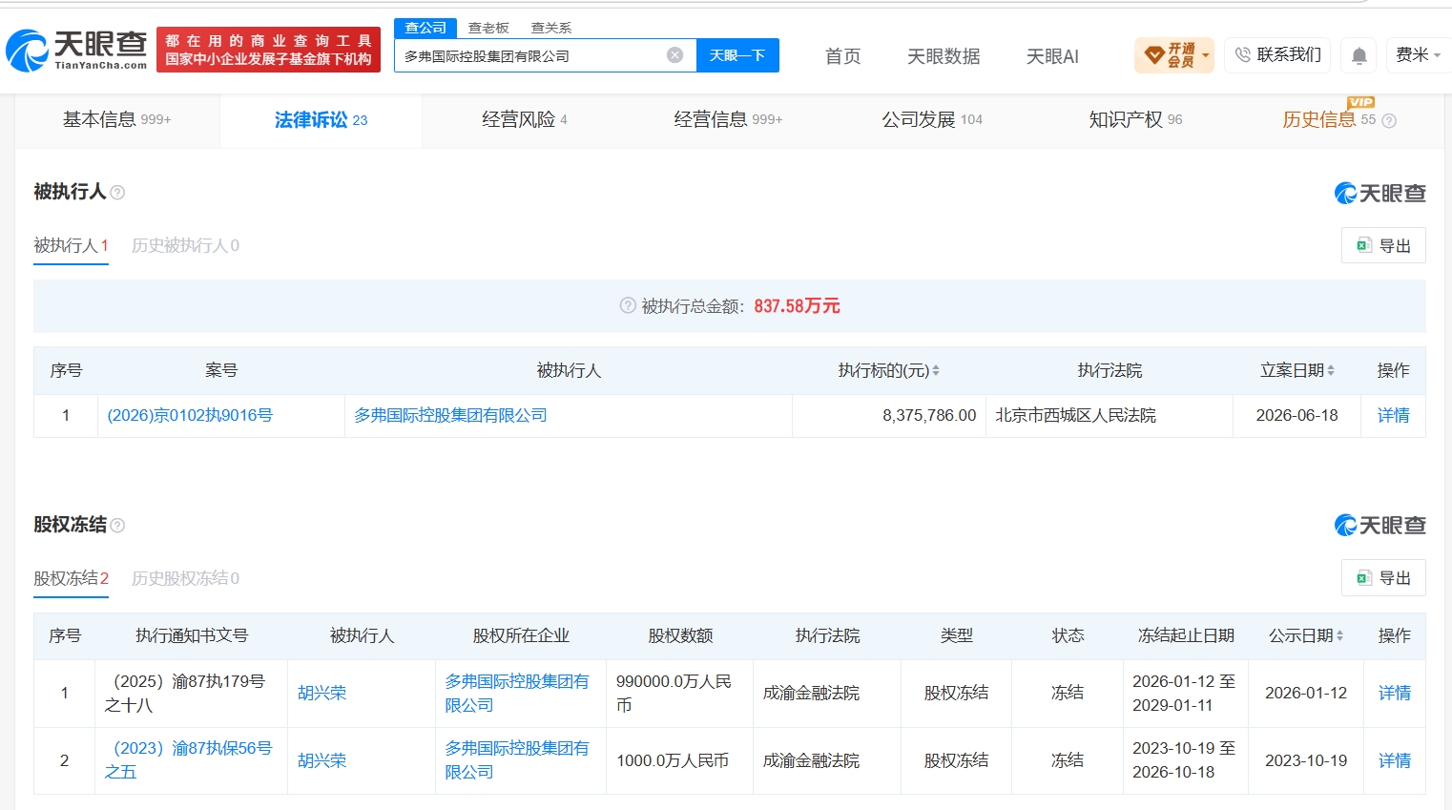
Task: Expand the 开通会员 dropdown arrow
Action: [1206, 55]
